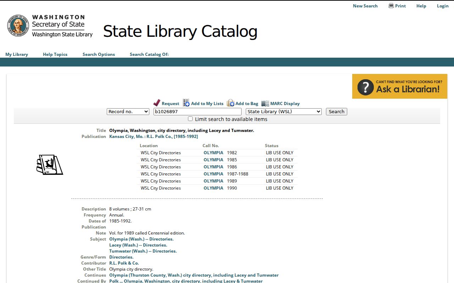Click the Search button
Viewport: 454px width, 283px height.
pos(337,111)
